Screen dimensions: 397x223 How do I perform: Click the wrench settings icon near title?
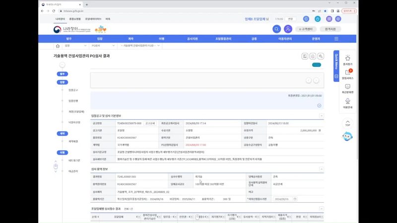(x=321, y=56)
